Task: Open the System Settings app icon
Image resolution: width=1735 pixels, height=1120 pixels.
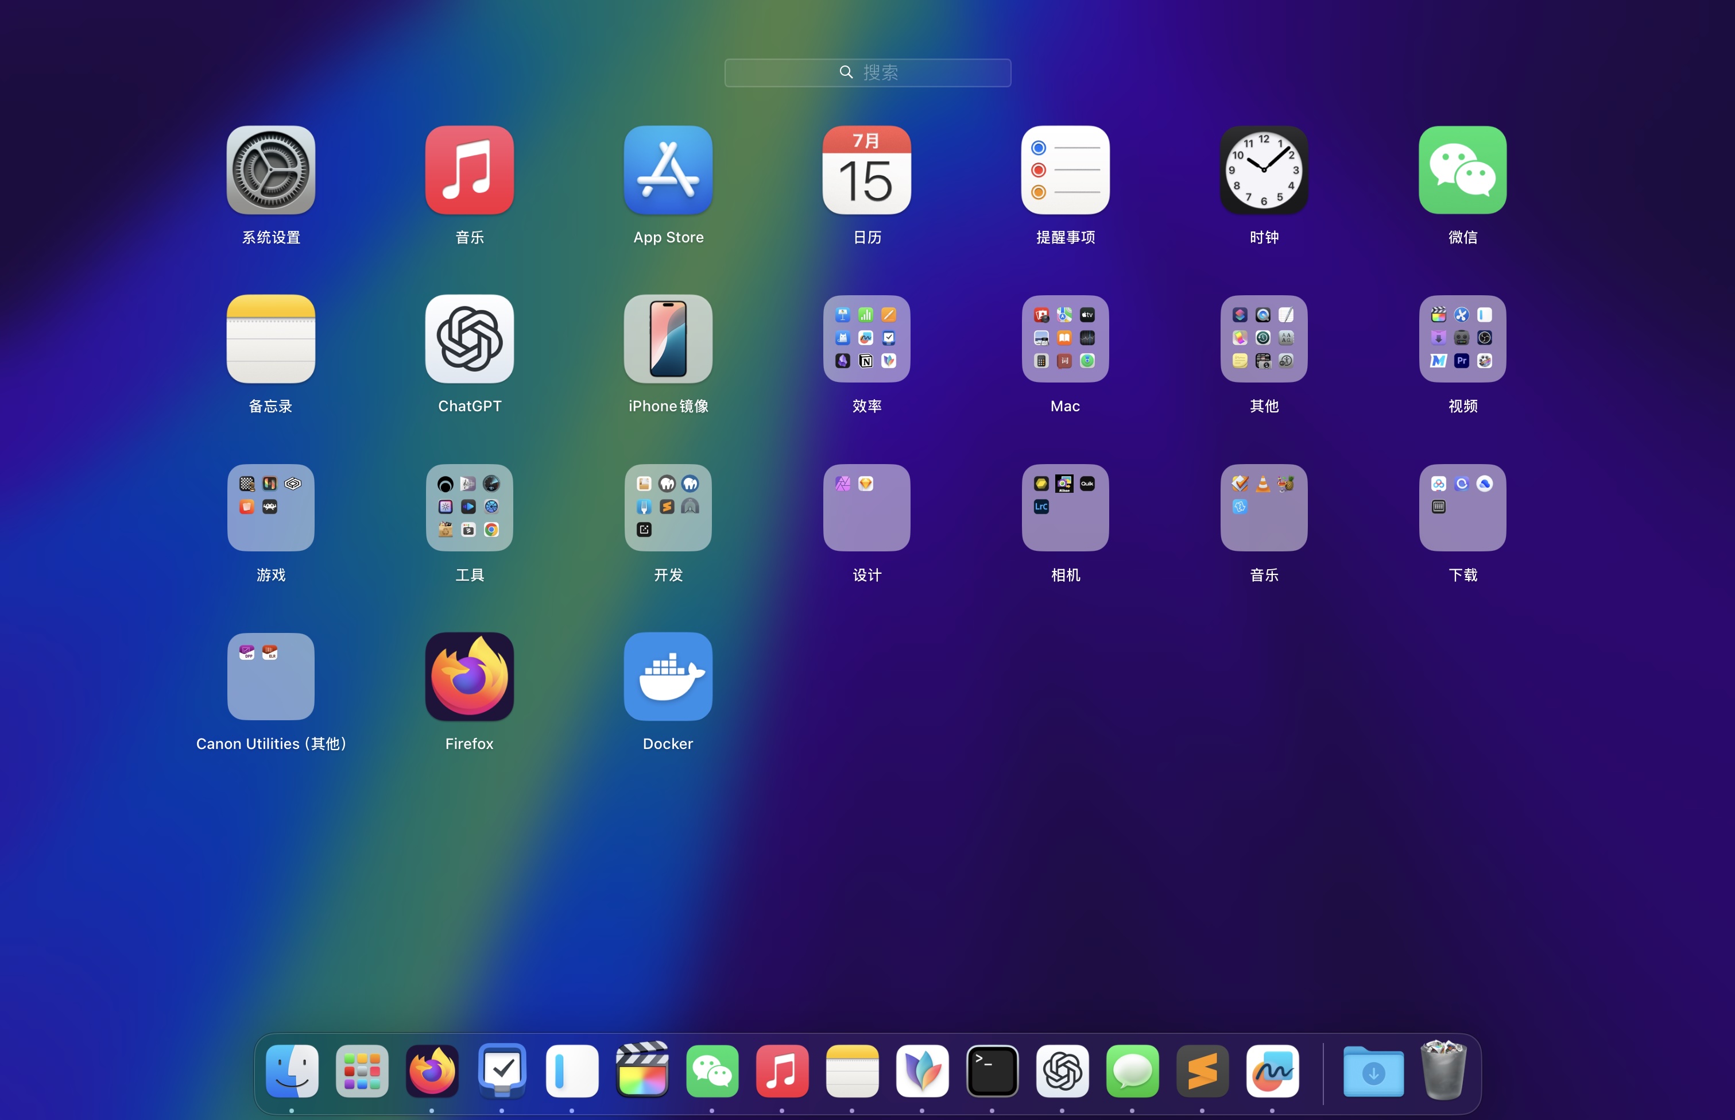Action: [x=270, y=170]
